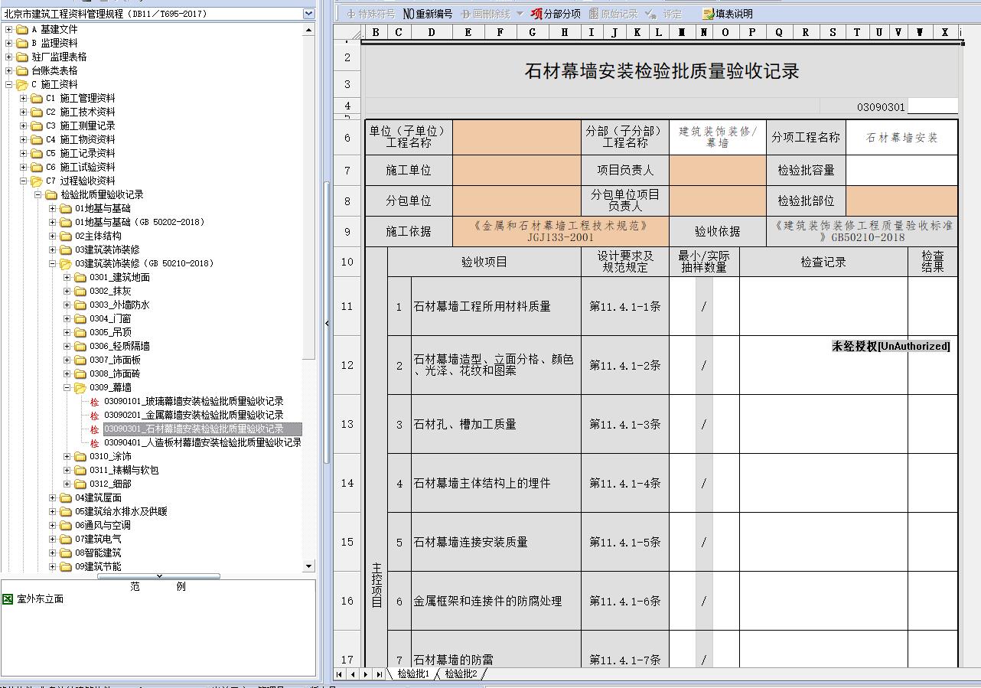Go to the next sheet tab arrow
981x688 pixels.
tap(366, 674)
